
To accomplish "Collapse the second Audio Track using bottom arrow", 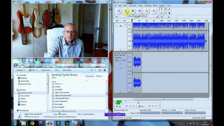I will click(120, 92).
